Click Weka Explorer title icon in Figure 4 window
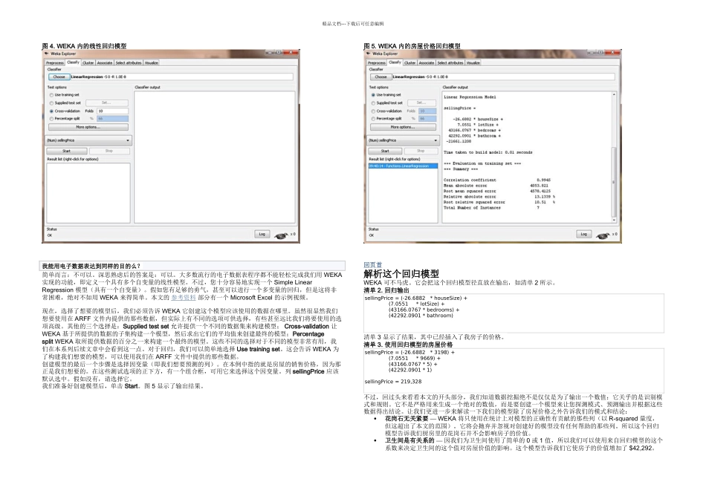This screenshot has height=499, width=706. (x=46, y=53)
